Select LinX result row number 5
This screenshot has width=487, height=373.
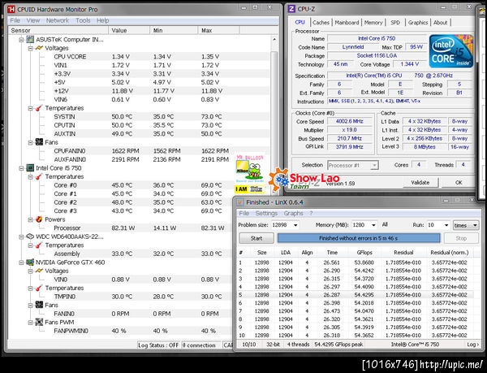(356, 295)
